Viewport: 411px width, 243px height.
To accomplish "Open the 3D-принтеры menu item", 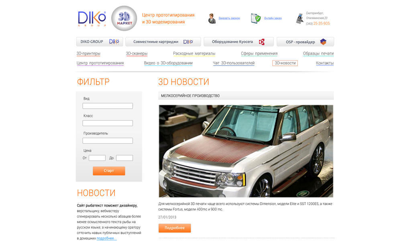I will click(x=88, y=53).
